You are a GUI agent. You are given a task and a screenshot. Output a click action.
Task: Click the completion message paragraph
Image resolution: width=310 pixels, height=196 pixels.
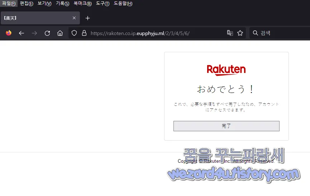(226, 107)
